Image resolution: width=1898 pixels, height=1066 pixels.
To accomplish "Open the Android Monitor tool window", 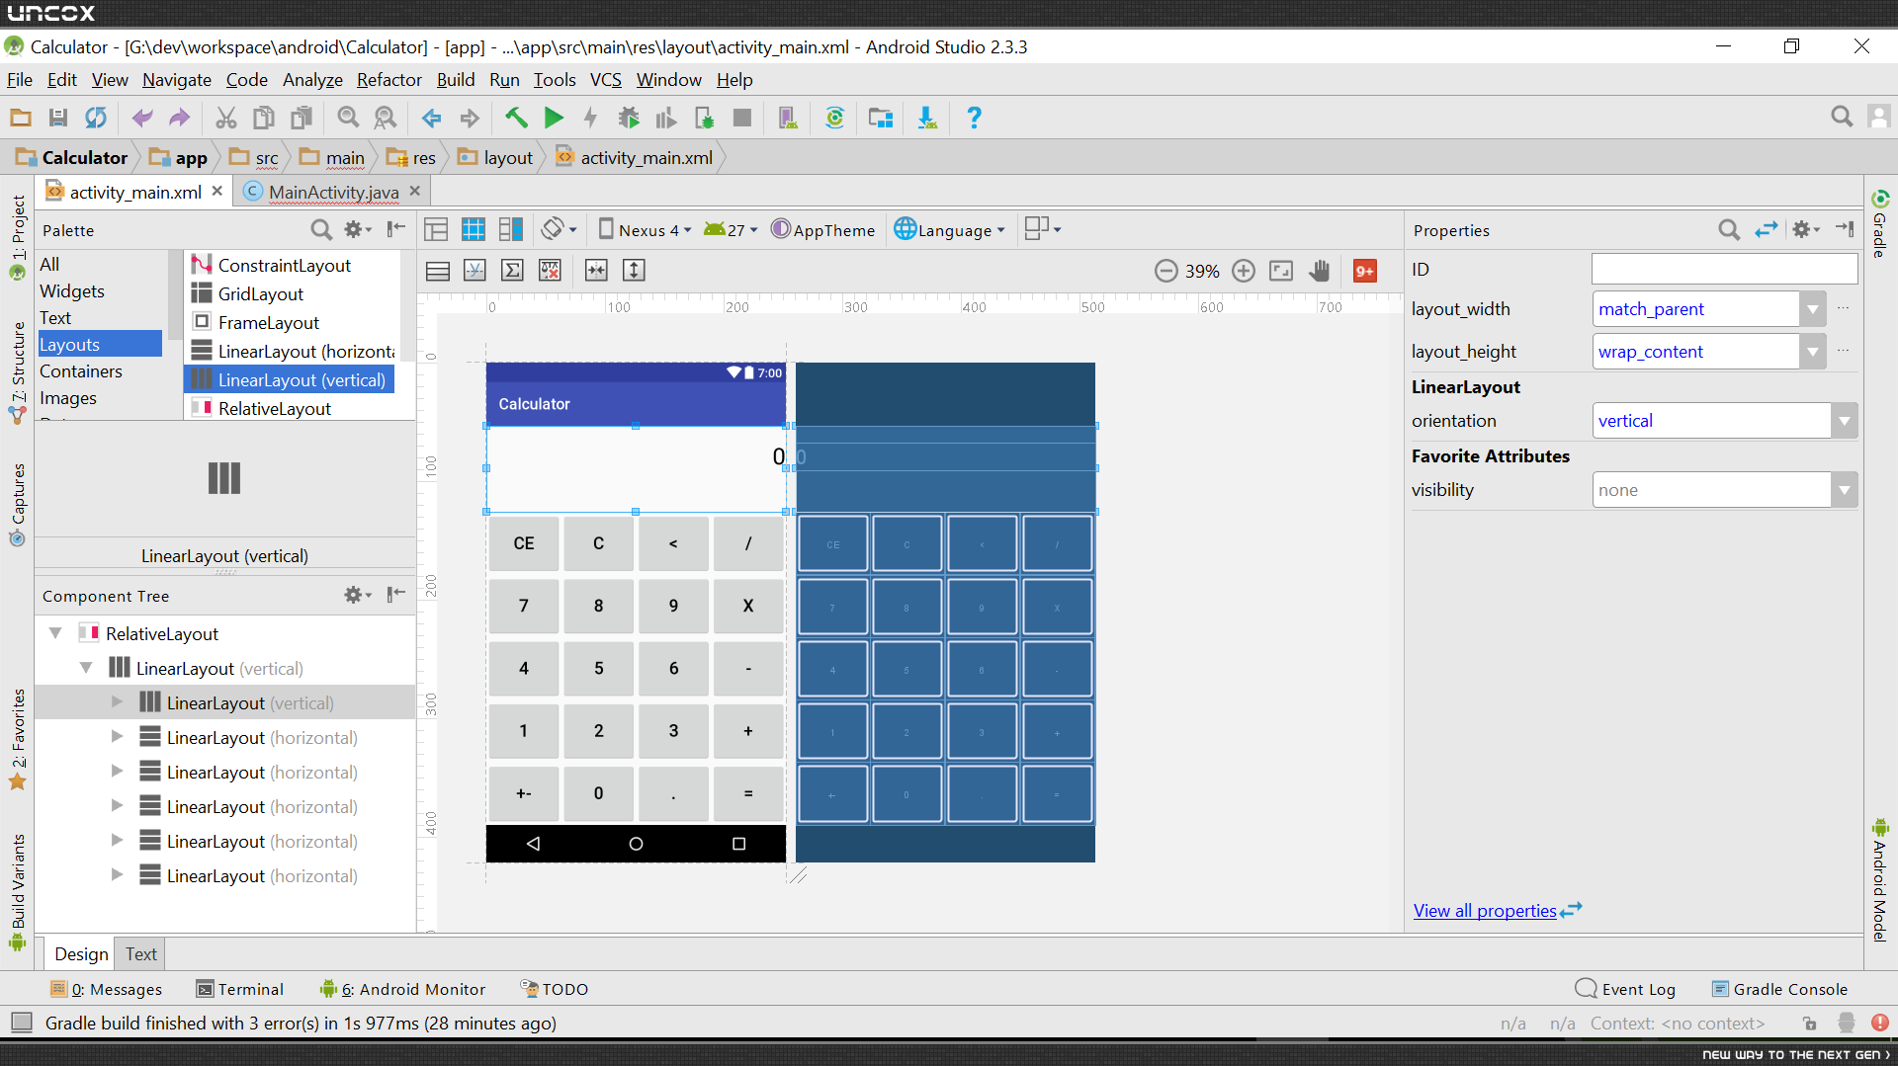I will [x=402, y=989].
